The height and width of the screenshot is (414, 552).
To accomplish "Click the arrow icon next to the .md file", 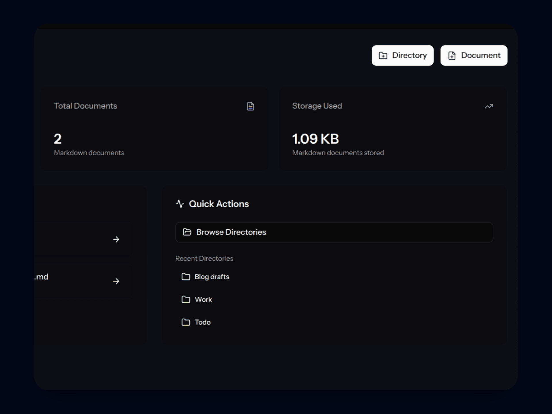I will (x=116, y=281).
